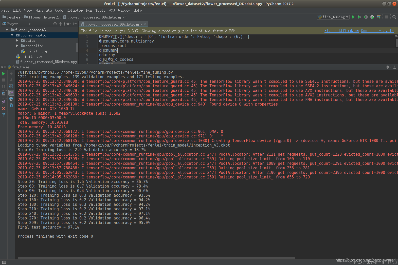Collapse the flower_photo1 folder
The height and width of the screenshot is (265, 398).
point(12,35)
